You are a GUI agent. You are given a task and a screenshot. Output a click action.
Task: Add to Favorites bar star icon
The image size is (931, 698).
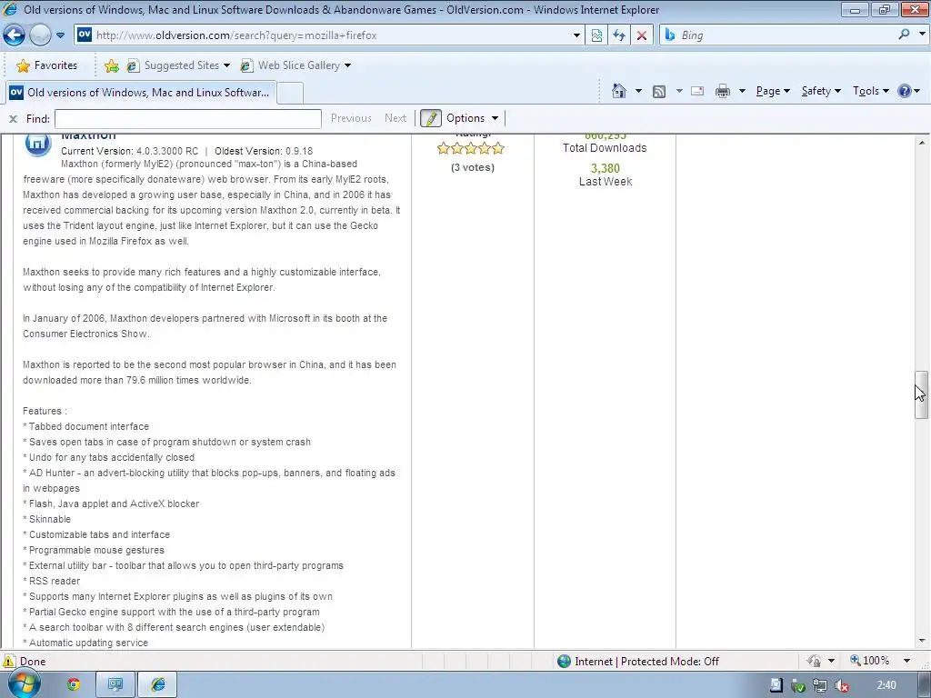(111, 65)
